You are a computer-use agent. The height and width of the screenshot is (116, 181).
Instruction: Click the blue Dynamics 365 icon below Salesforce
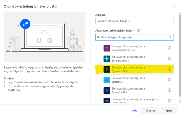coord(107,91)
